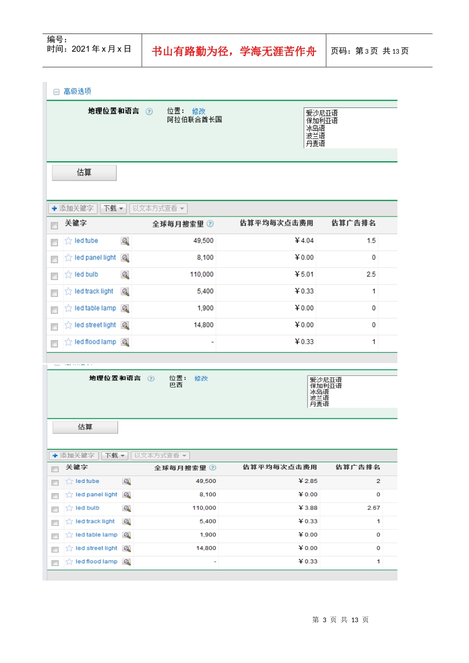Click help icon beside 地理位置和语言 in Brazil section

(151, 379)
